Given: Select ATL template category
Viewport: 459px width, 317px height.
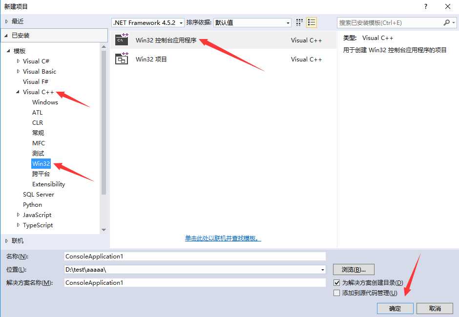Looking at the screenshot, I should [38, 112].
